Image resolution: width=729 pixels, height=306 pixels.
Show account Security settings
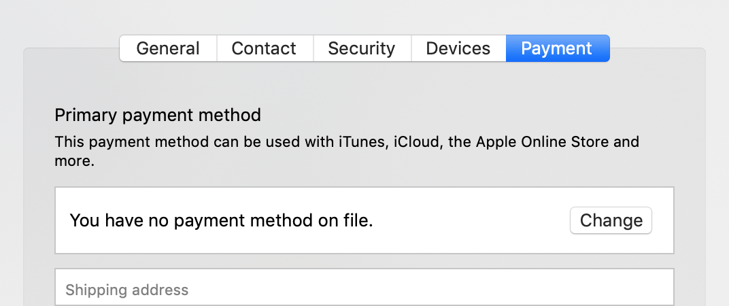point(361,49)
